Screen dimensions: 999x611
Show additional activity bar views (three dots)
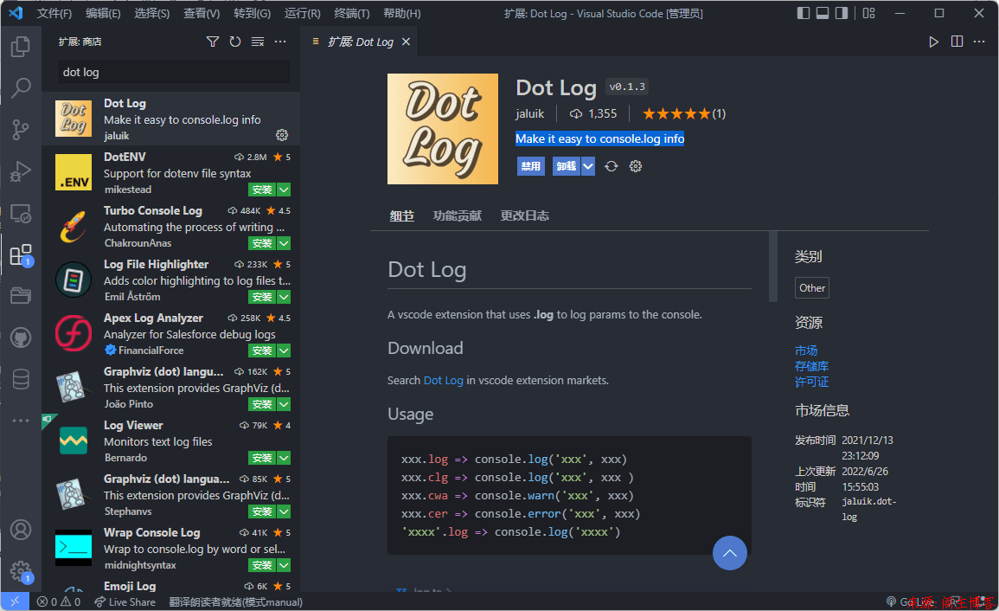(x=21, y=421)
